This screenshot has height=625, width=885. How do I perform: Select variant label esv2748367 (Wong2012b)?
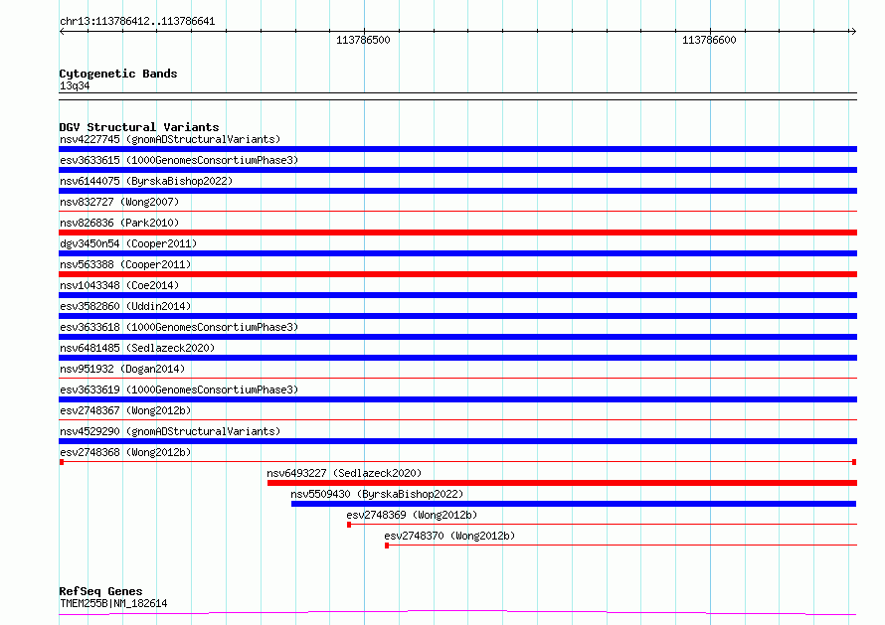125,410
